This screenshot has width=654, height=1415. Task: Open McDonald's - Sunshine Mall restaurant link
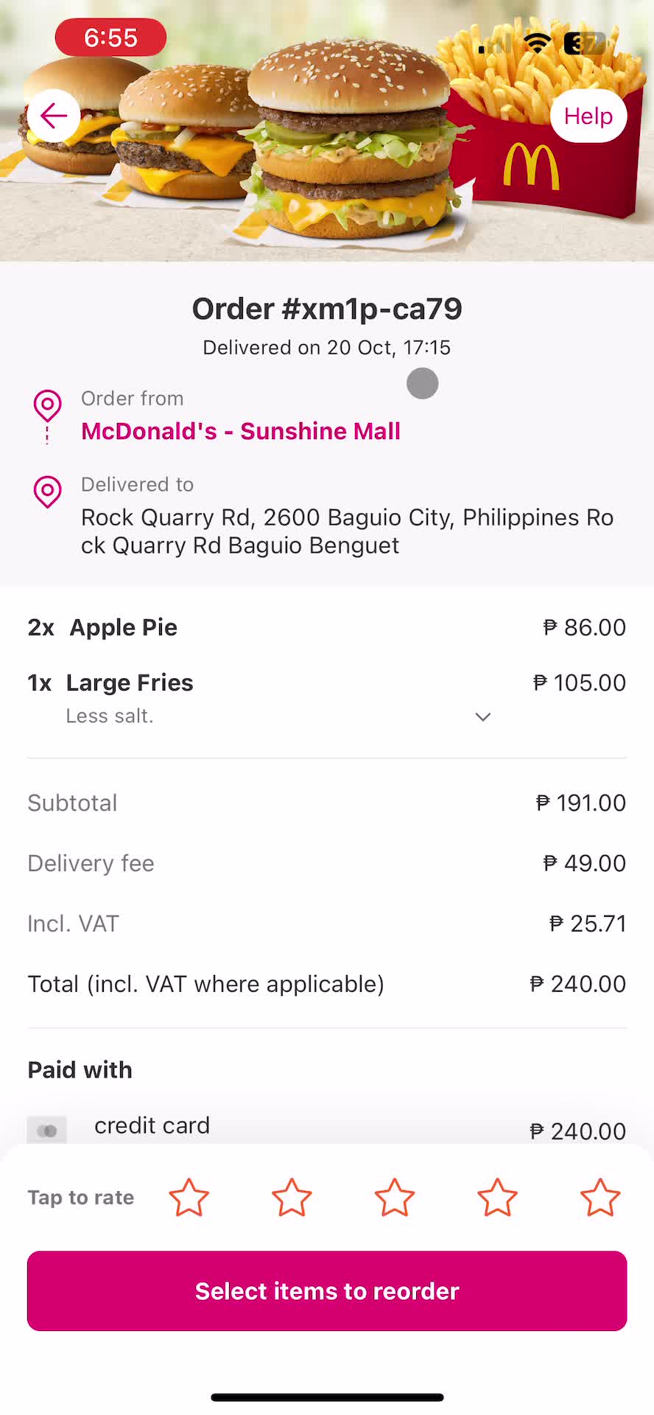pos(241,431)
